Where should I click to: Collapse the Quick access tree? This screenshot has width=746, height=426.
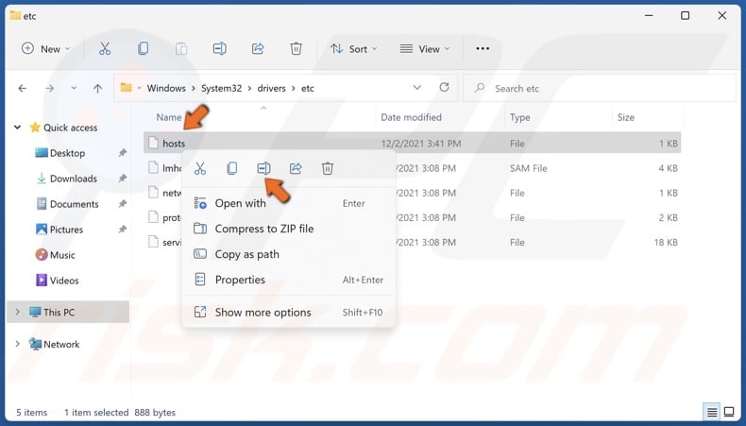click(x=18, y=128)
